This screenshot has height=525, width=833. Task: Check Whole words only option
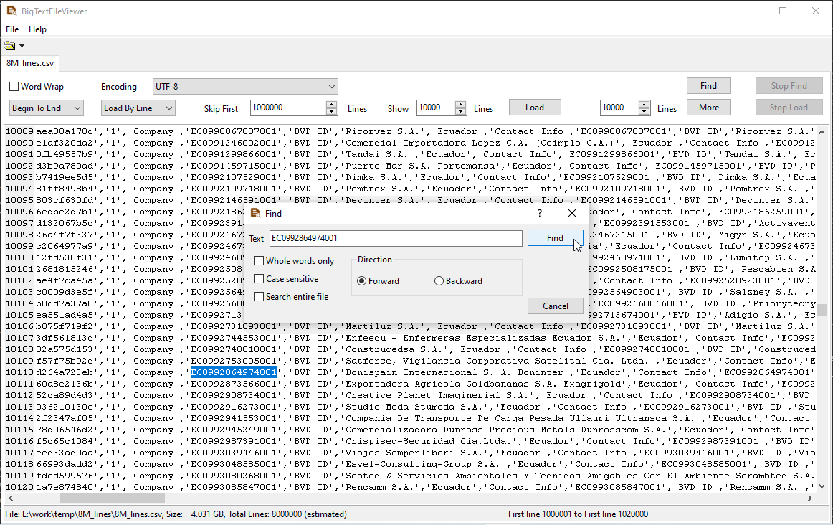click(x=260, y=261)
